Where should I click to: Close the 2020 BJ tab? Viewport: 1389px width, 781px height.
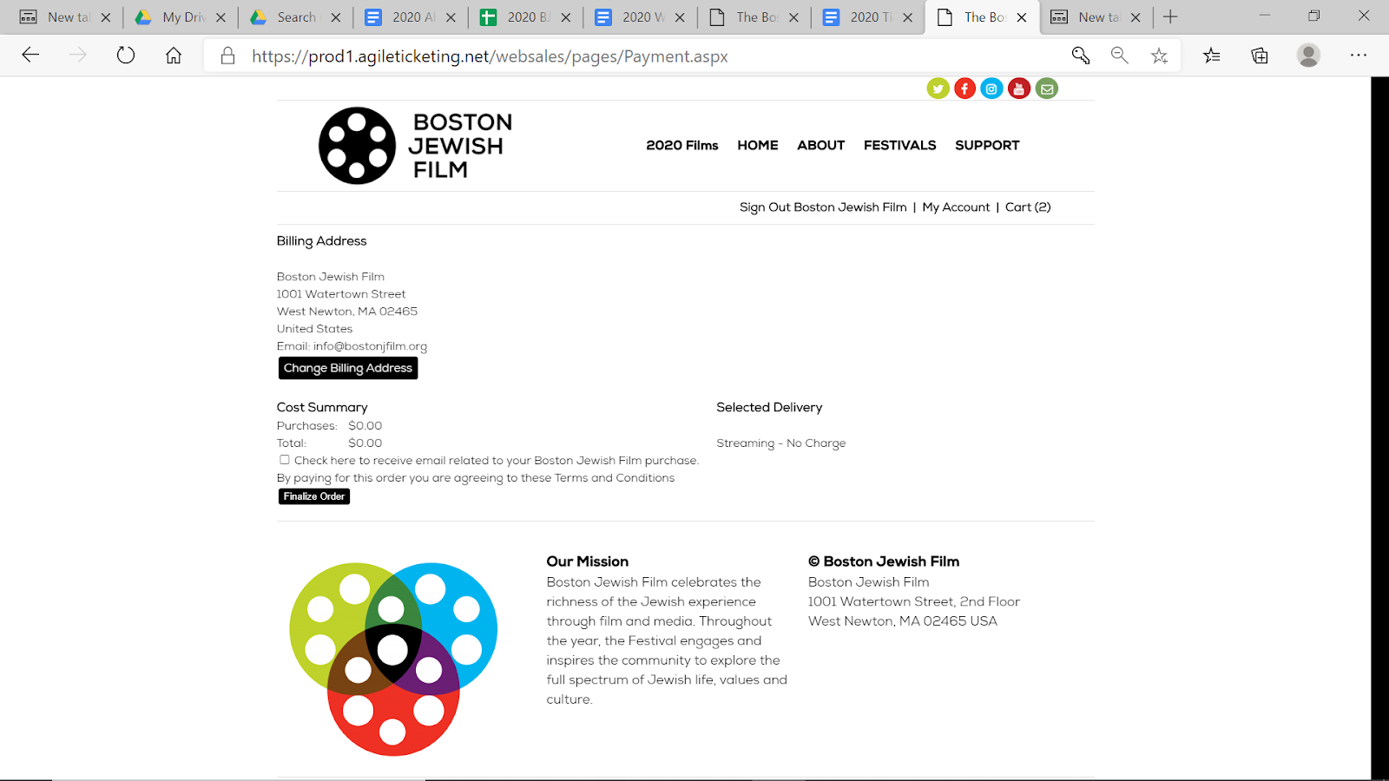[566, 17]
